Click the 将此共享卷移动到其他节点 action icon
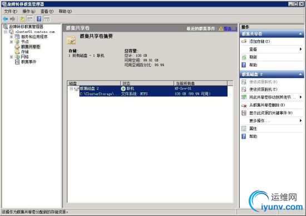 coord(244,97)
